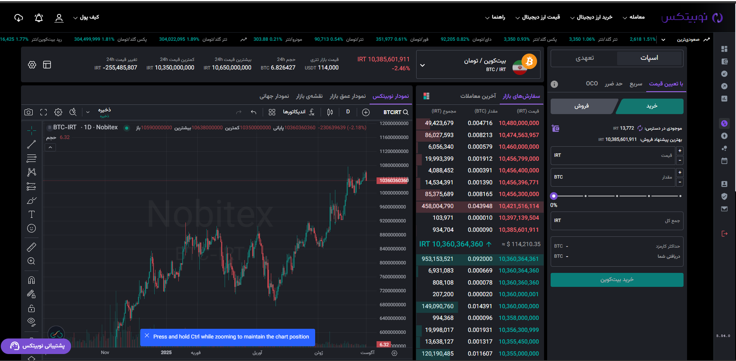Choose the OCO order type
Viewport: 736px width, 361px height.
[x=592, y=83]
